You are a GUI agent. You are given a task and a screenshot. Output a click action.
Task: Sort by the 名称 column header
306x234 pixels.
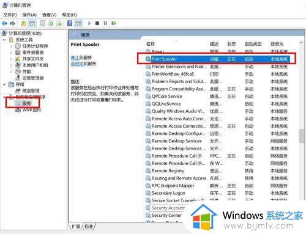[151, 44]
